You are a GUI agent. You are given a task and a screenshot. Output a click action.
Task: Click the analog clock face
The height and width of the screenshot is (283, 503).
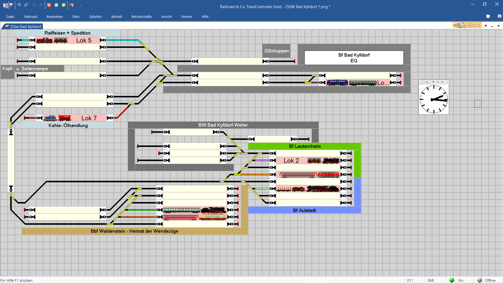coord(434,100)
